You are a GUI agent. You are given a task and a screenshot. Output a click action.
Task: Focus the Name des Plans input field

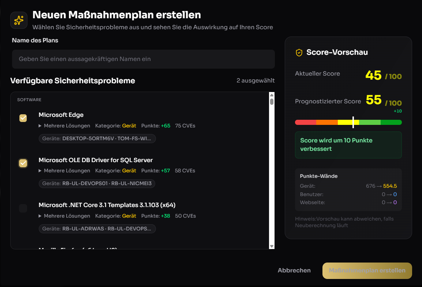point(143,59)
